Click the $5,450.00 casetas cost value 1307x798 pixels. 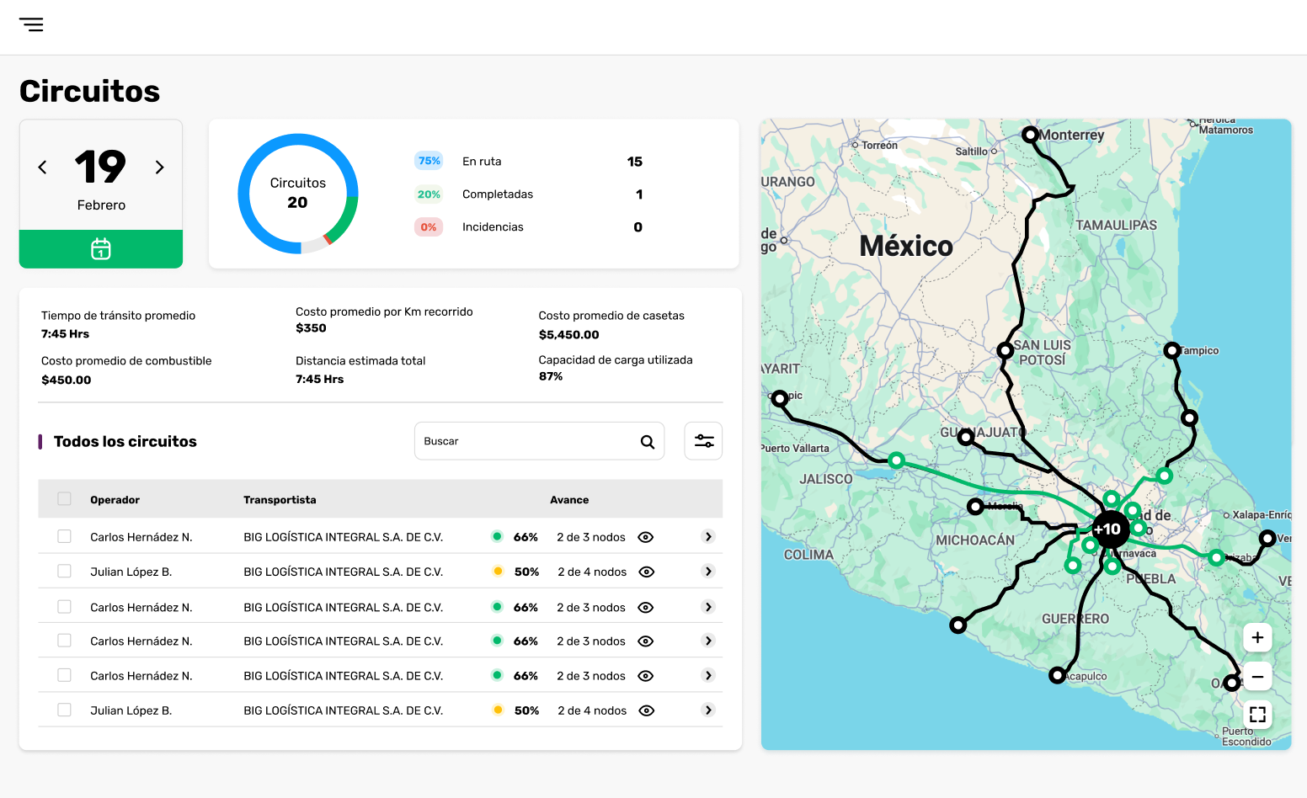click(569, 335)
